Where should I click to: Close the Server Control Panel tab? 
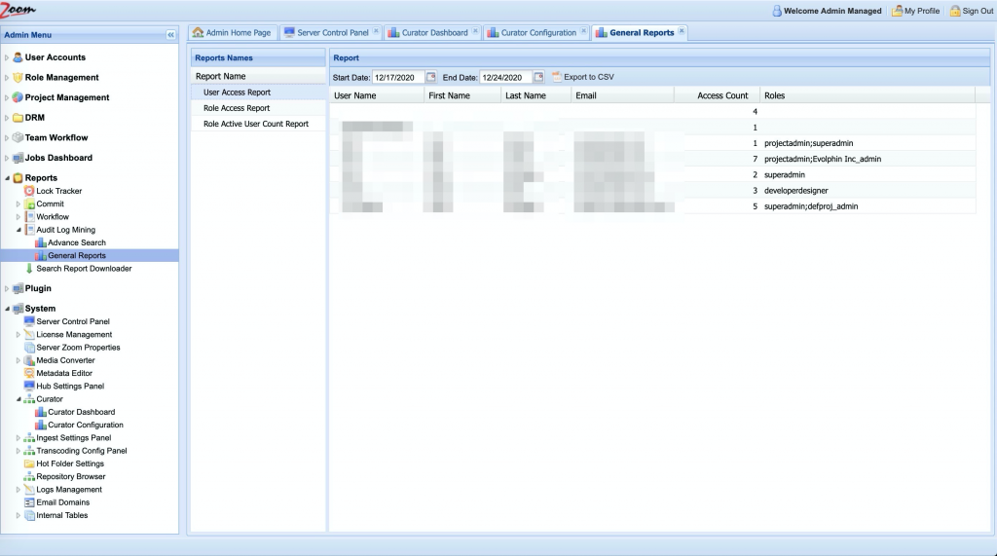pos(376,30)
